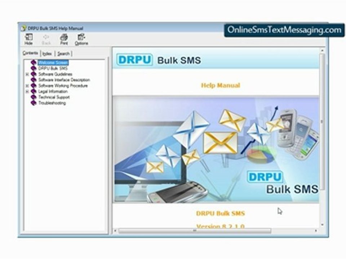Screen dimensions: 346x259
Task: Click the book icon beside DRPU Bulk SMS
Action: coord(34,68)
